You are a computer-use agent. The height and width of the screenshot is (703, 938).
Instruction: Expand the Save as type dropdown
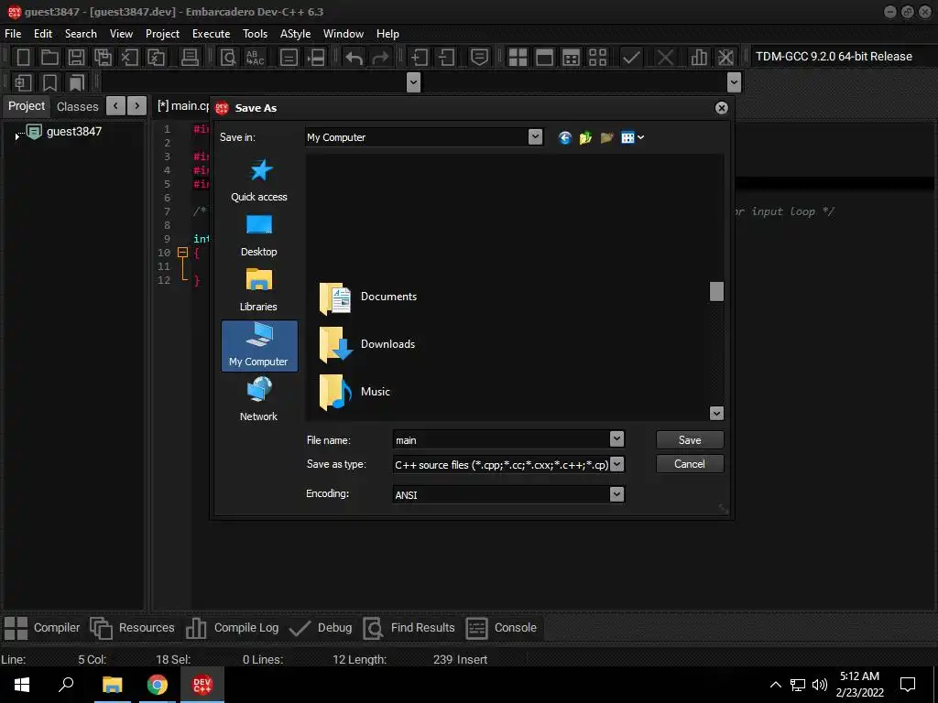(x=616, y=464)
